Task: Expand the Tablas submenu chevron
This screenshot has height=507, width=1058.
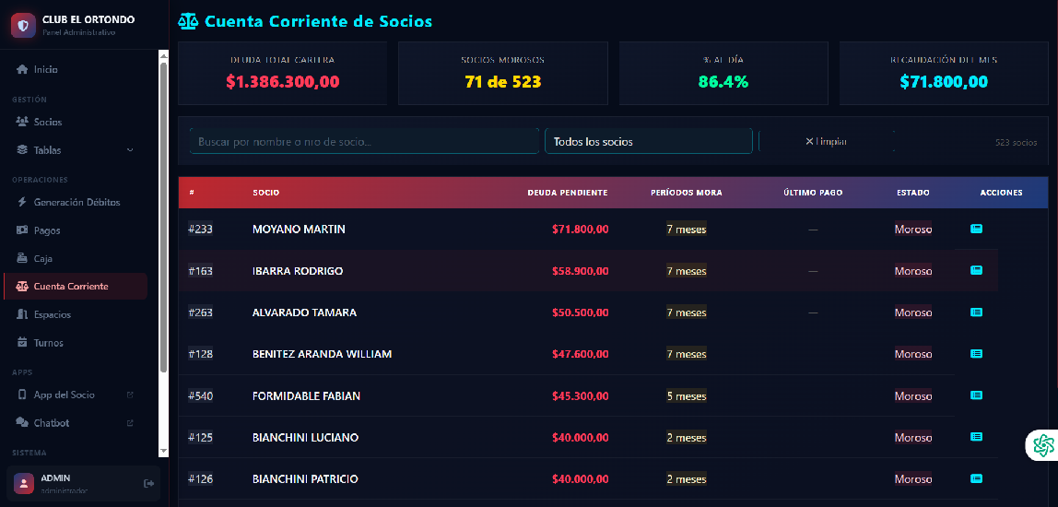Action: coord(130,150)
